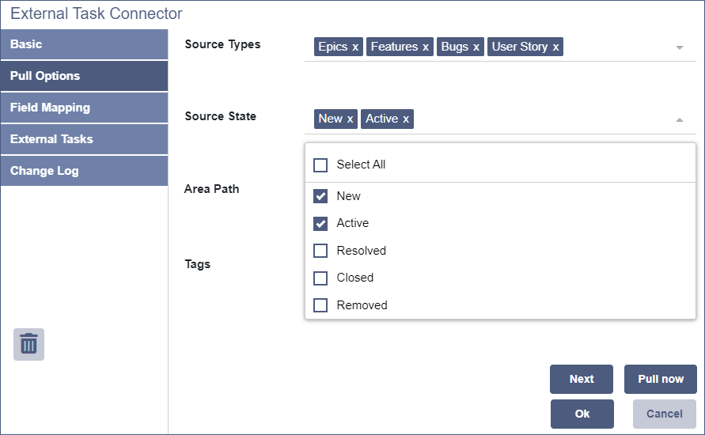
Task: Open the Field Mapping tab
Action: coord(84,108)
